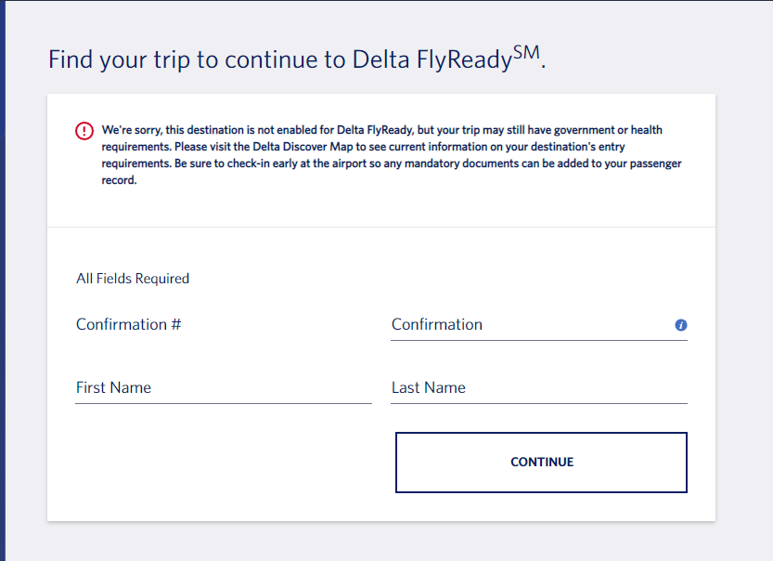773x561 pixels.
Task: Click the divider line below the error message
Action: [381, 227]
